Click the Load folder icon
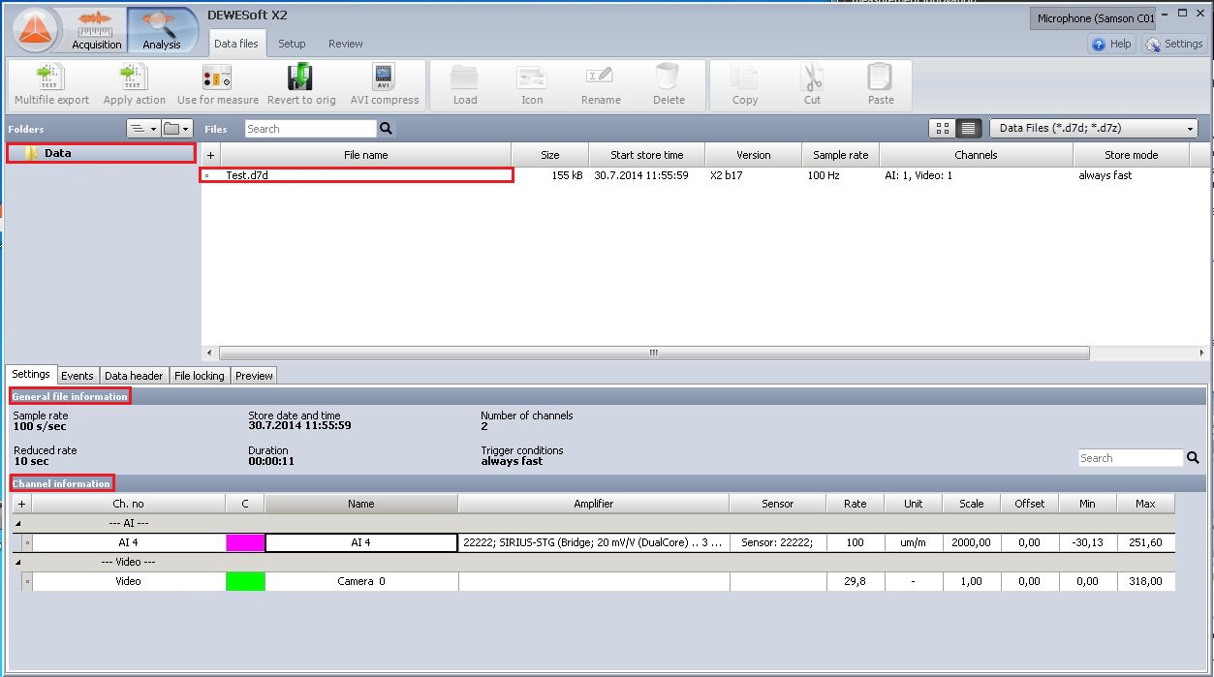The width and height of the screenshot is (1214, 677). coord(465,85)
